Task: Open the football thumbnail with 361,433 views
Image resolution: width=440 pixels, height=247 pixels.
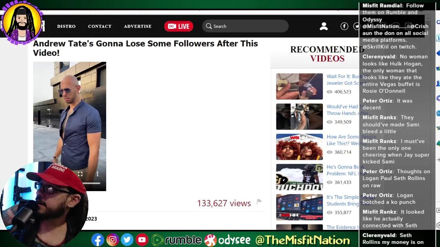Action: [x=299, y=177]
